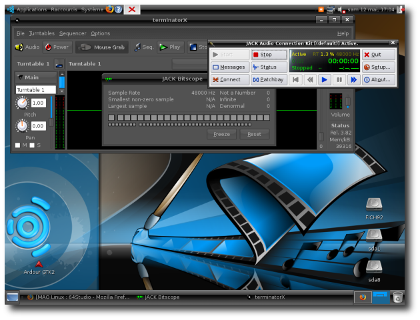Check the S solo checkbox
420x320 pixels.
pos(32,145)
